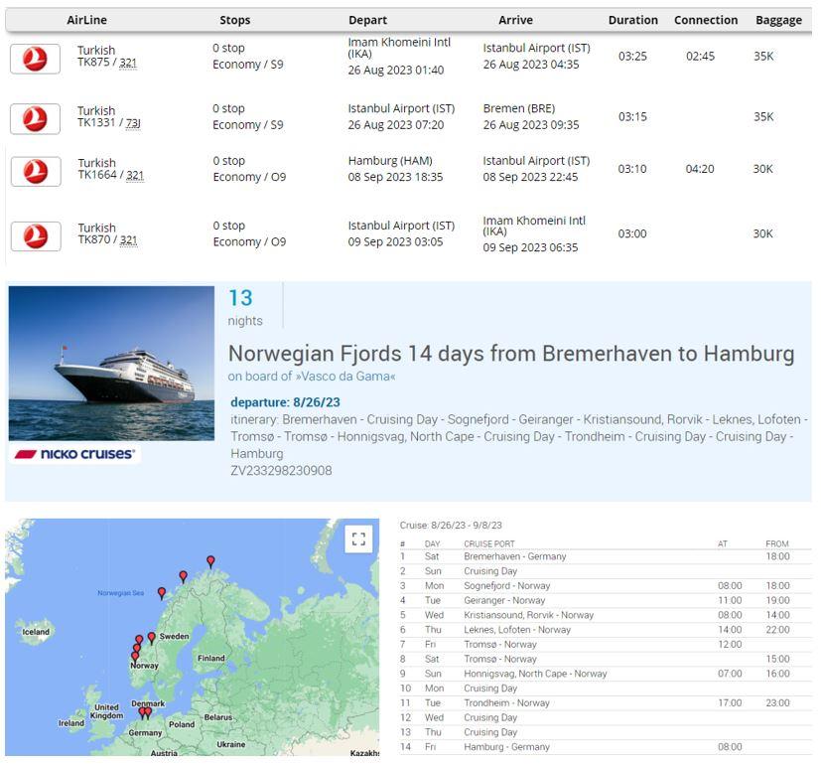Image resolution: width=821 pixels, height=766 pixels.
Task: Open the Vasco da Gama ship thumbnail
Action: [111, 363]
